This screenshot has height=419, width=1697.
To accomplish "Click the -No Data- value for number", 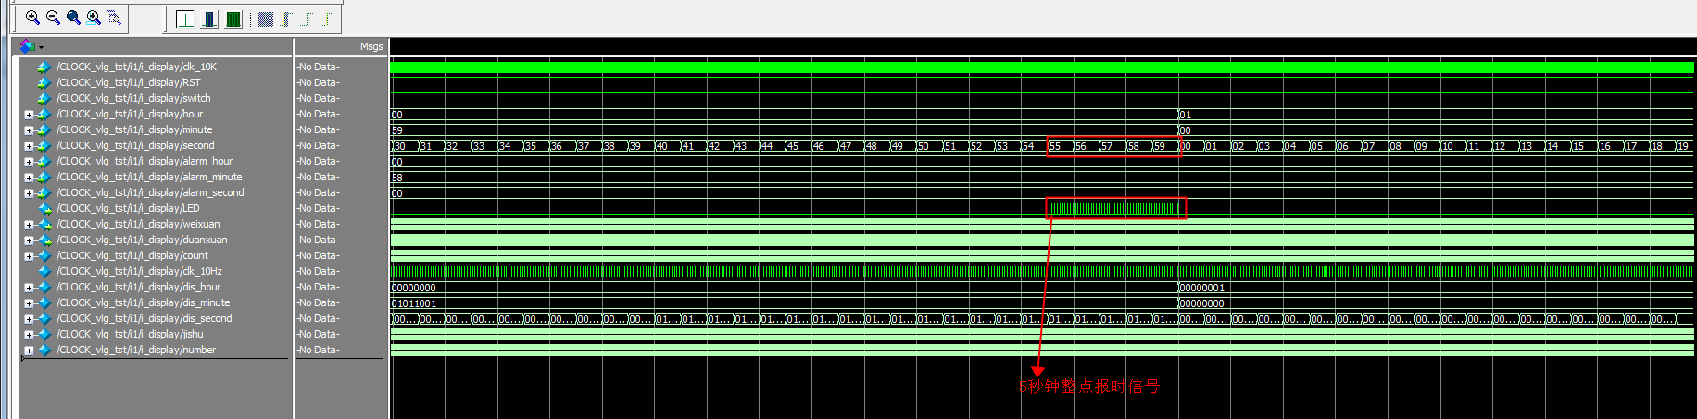I will click(x=318, y=350).
